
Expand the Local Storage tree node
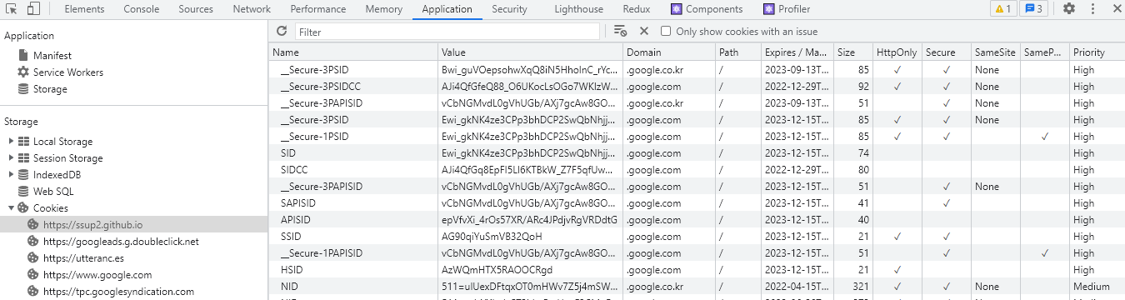click(x=11, y=142)
